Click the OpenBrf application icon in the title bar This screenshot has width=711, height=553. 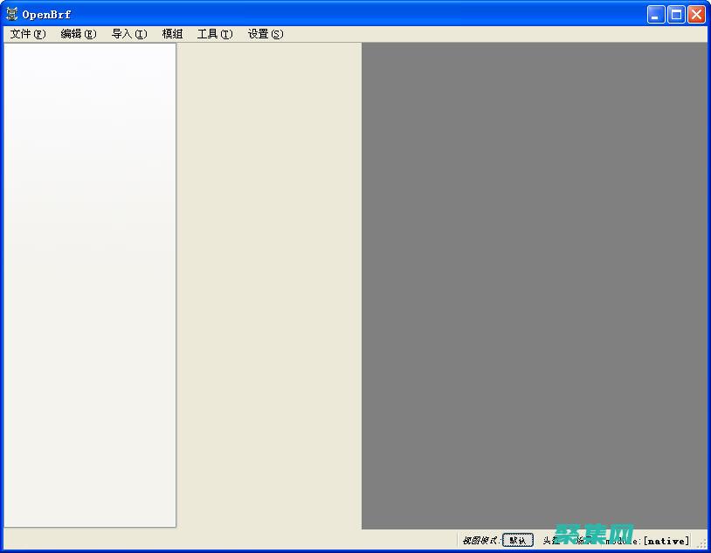click(12, 13)
